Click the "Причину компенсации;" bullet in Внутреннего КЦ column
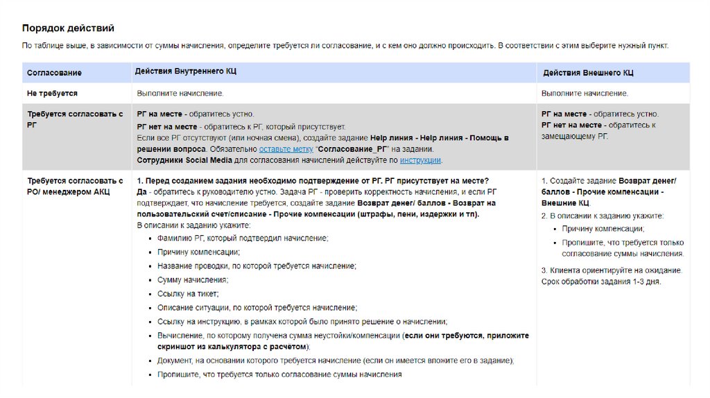The image size is (710, 398). (x=199, y=252)
